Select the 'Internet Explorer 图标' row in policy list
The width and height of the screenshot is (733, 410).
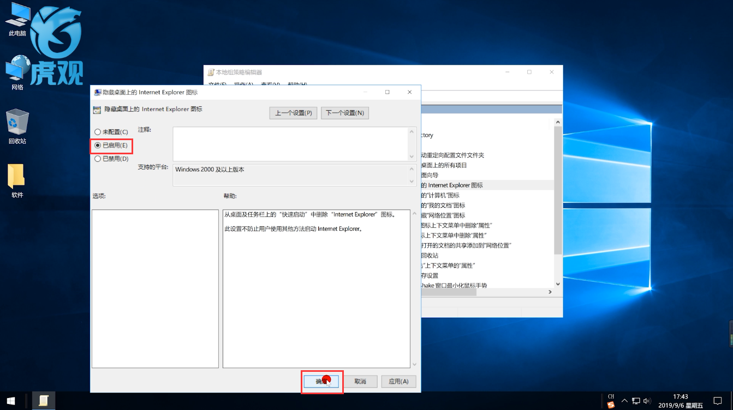click(487, 185)
